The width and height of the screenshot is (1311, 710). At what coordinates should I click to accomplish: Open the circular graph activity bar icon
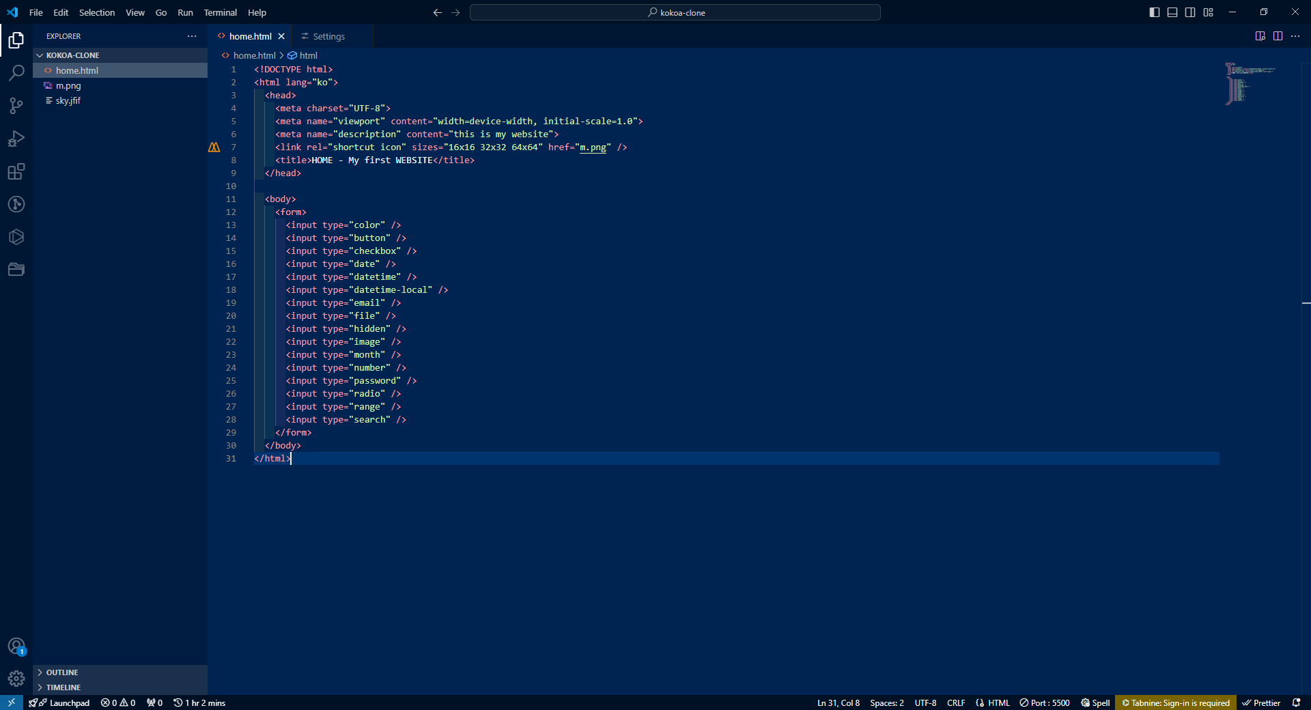click(x=16, y=204)
